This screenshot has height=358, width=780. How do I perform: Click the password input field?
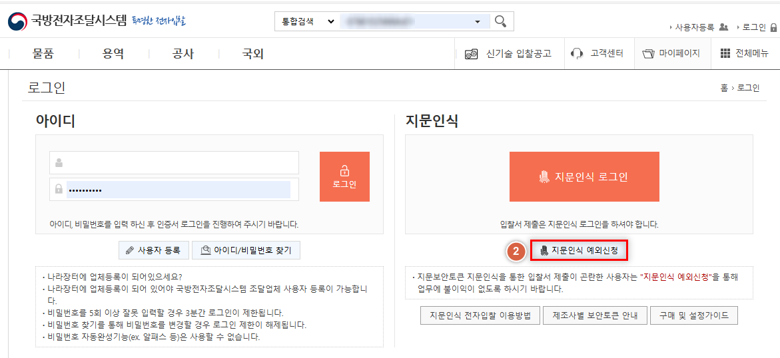tap(174, 190)
